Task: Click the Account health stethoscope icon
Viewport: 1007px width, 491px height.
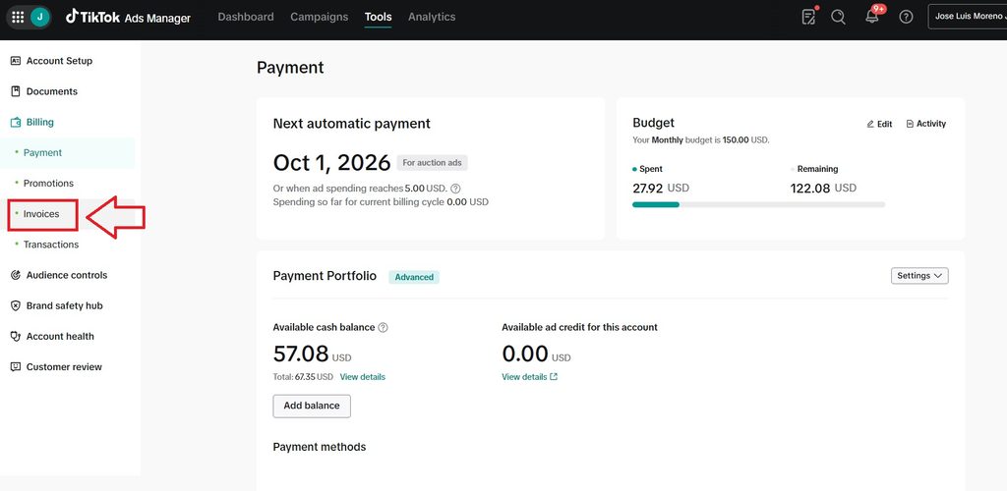Action: pos(16,337)
